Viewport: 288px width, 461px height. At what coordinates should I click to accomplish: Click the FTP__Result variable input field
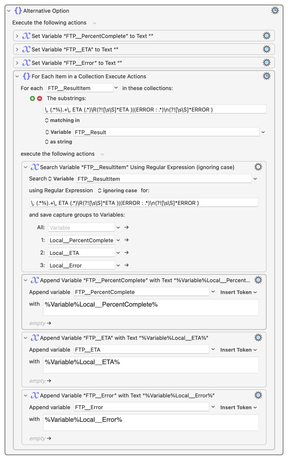[166, 132]
